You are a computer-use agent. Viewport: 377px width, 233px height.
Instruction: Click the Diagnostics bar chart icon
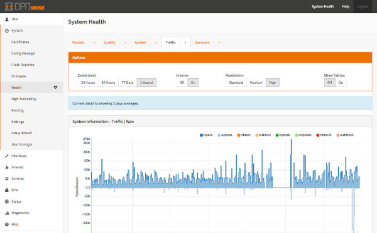(7, 213)
